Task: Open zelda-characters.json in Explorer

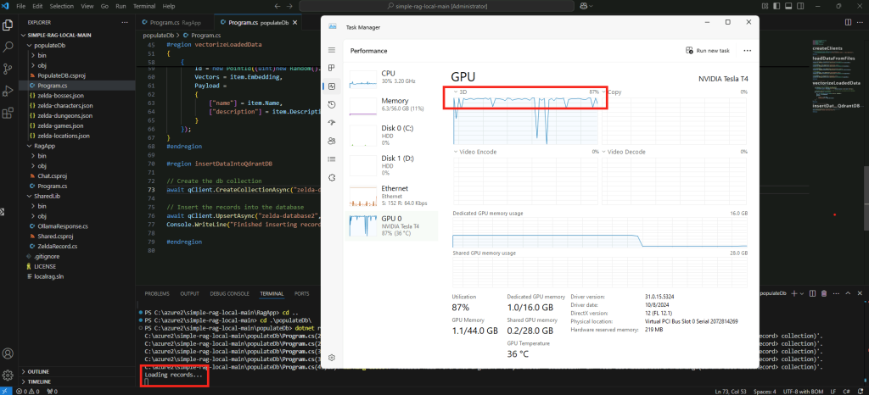Action: pos(64,106)
